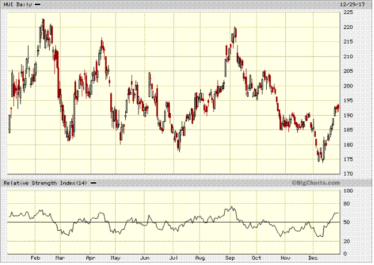
Task: Click the 50 label on RSI axis
Action: 346,222
